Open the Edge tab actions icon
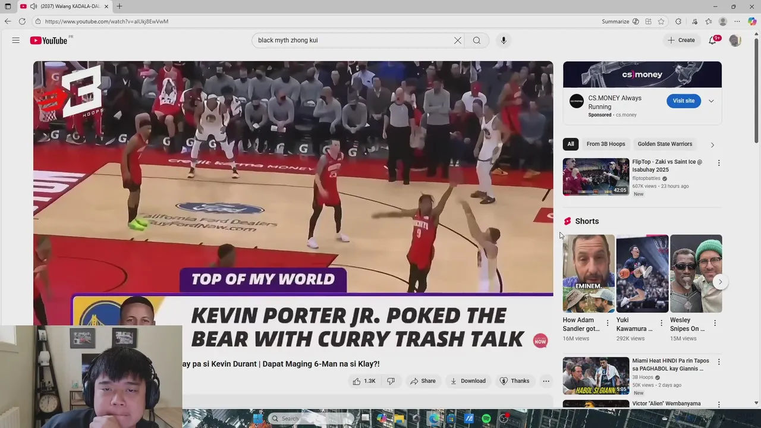This screenshot has width=761, height=428. click(x=8, y=6)
